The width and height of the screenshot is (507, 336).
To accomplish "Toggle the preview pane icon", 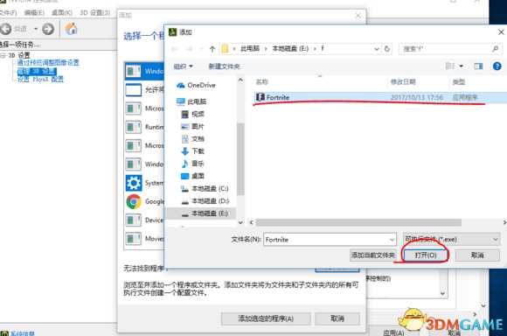I will [478, 66].
